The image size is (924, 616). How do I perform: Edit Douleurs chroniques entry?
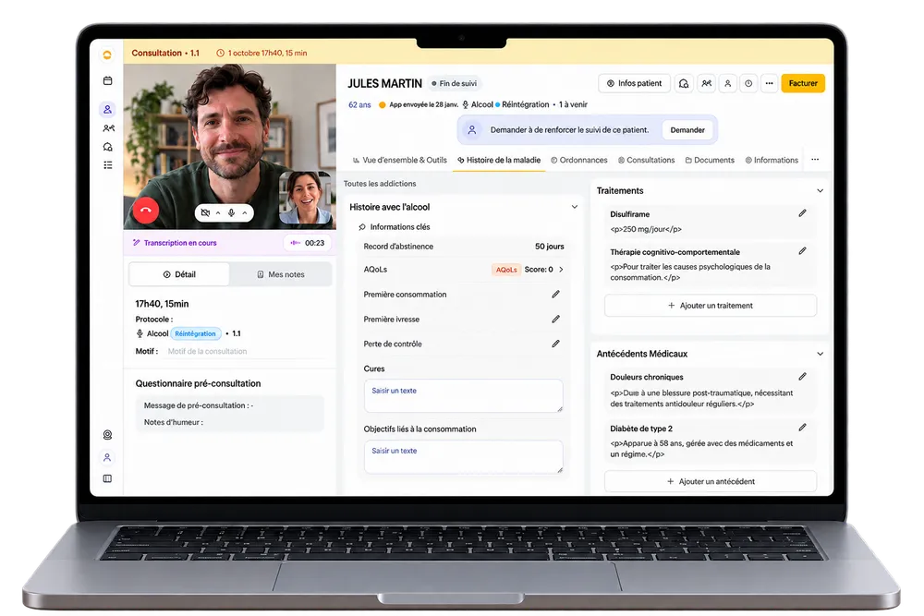[802, 376]
